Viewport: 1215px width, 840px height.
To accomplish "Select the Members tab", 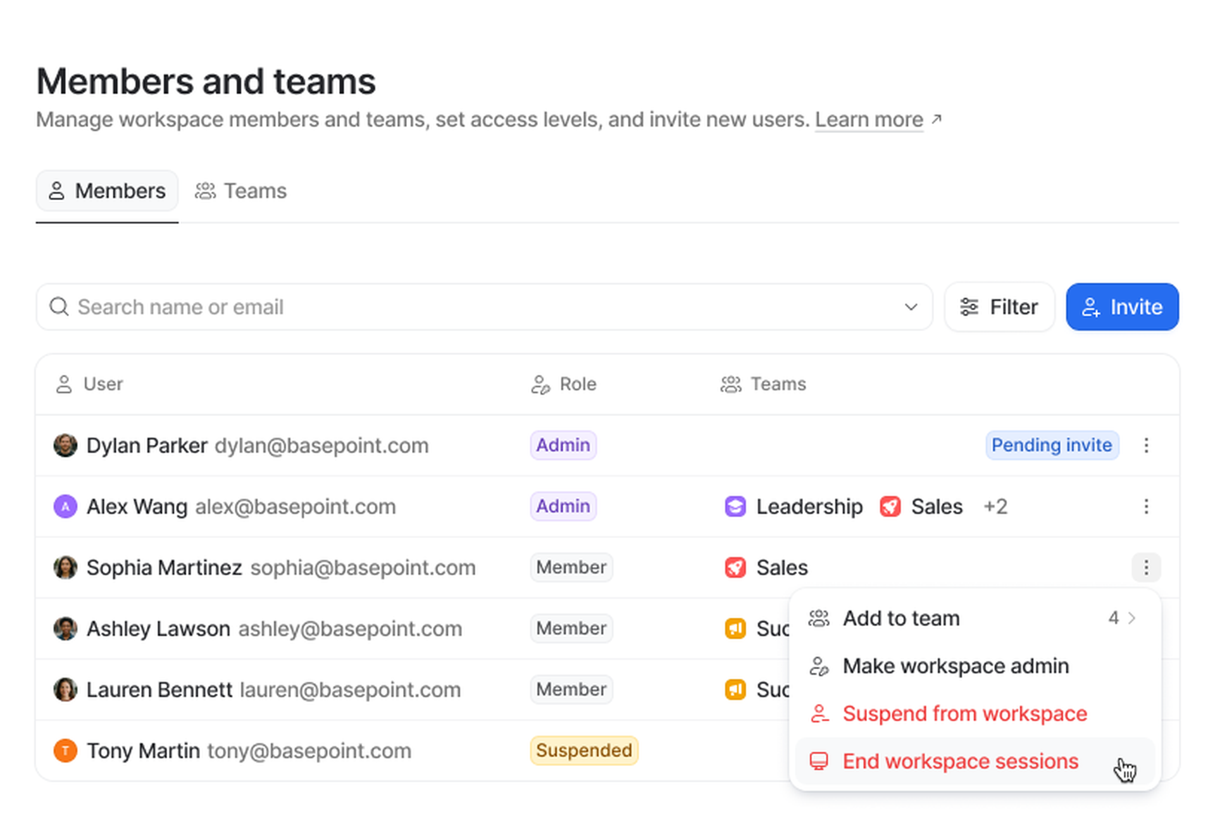I will tap(107, 191).
